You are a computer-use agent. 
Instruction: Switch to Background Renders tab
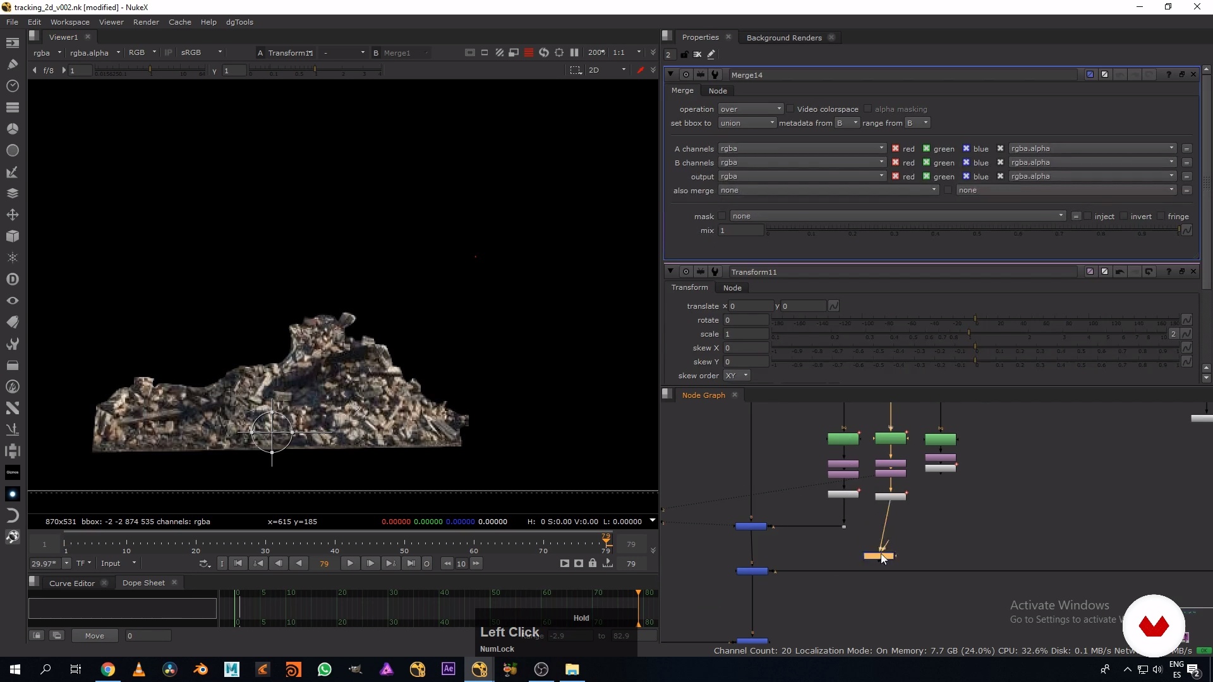(784, 38)
